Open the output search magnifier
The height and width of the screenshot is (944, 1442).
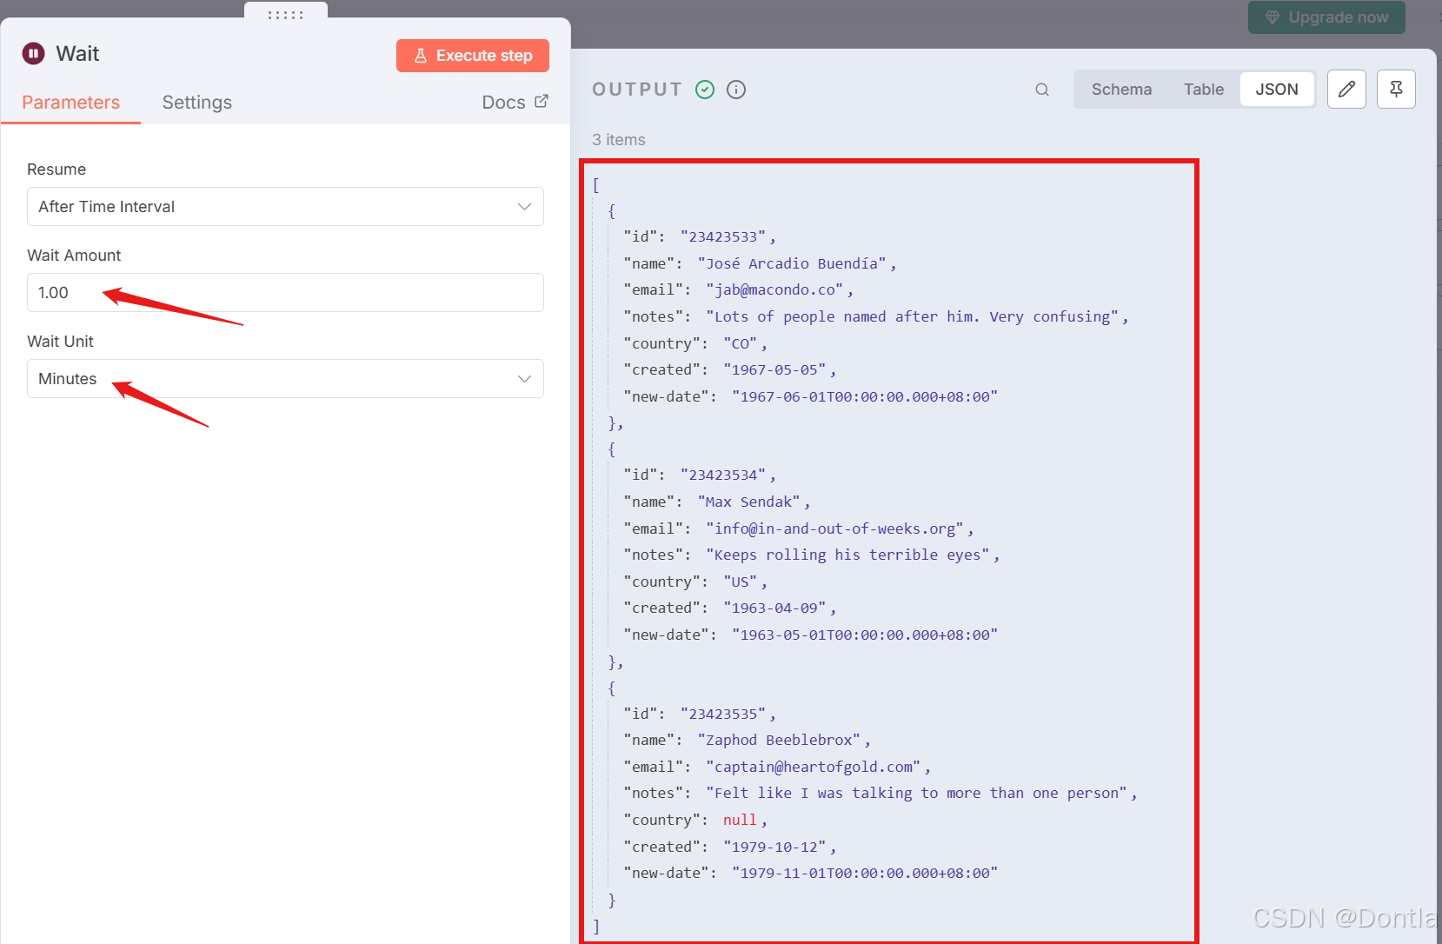[x=1042, y=90]
